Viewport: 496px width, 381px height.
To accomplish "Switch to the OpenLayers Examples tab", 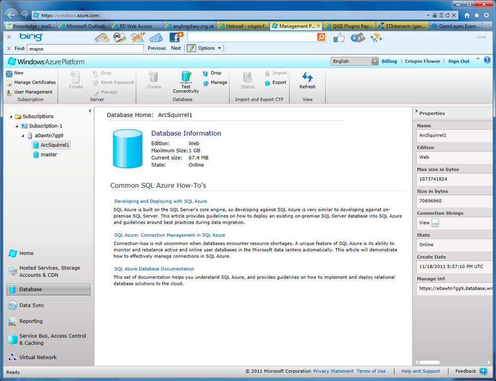I will 456,26.
